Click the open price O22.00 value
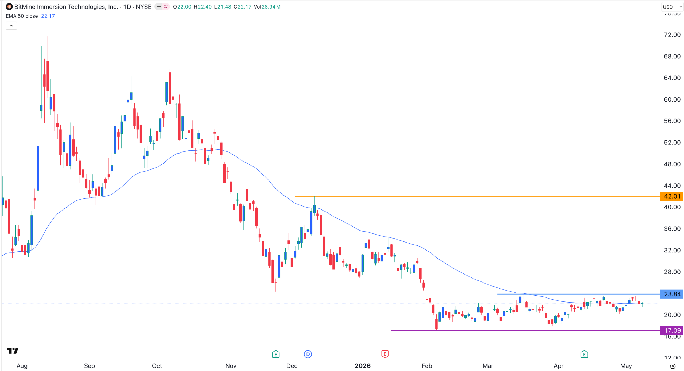The height and width of the screenshot is (371, 684). pos(182,7)
